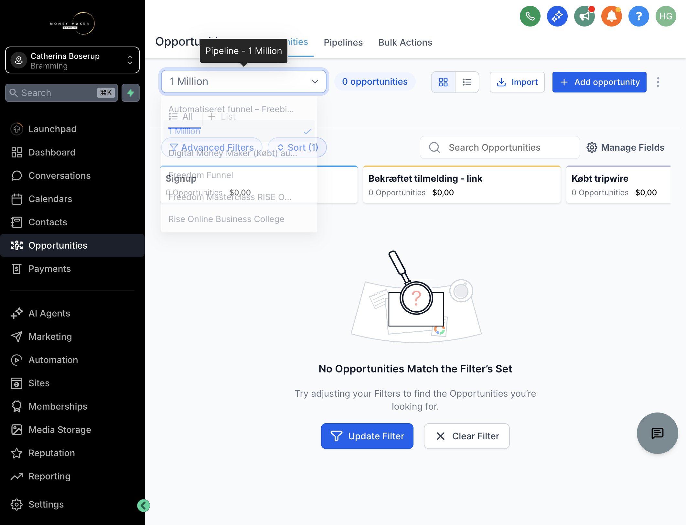The height and width of the screenshot is (525, 686).
Task: Focus the sidebar Search box
Action: point(61,93)
